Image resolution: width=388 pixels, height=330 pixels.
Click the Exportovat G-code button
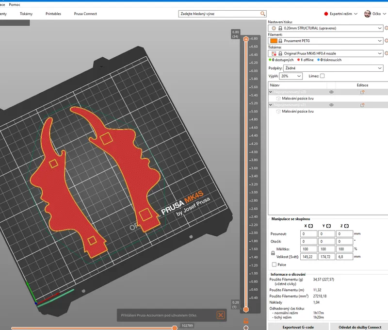pos(298,327)
